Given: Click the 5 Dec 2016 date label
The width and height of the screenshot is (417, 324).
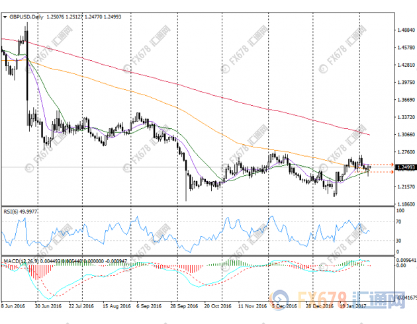Looking at the screenshot, I should pos(282,307).
